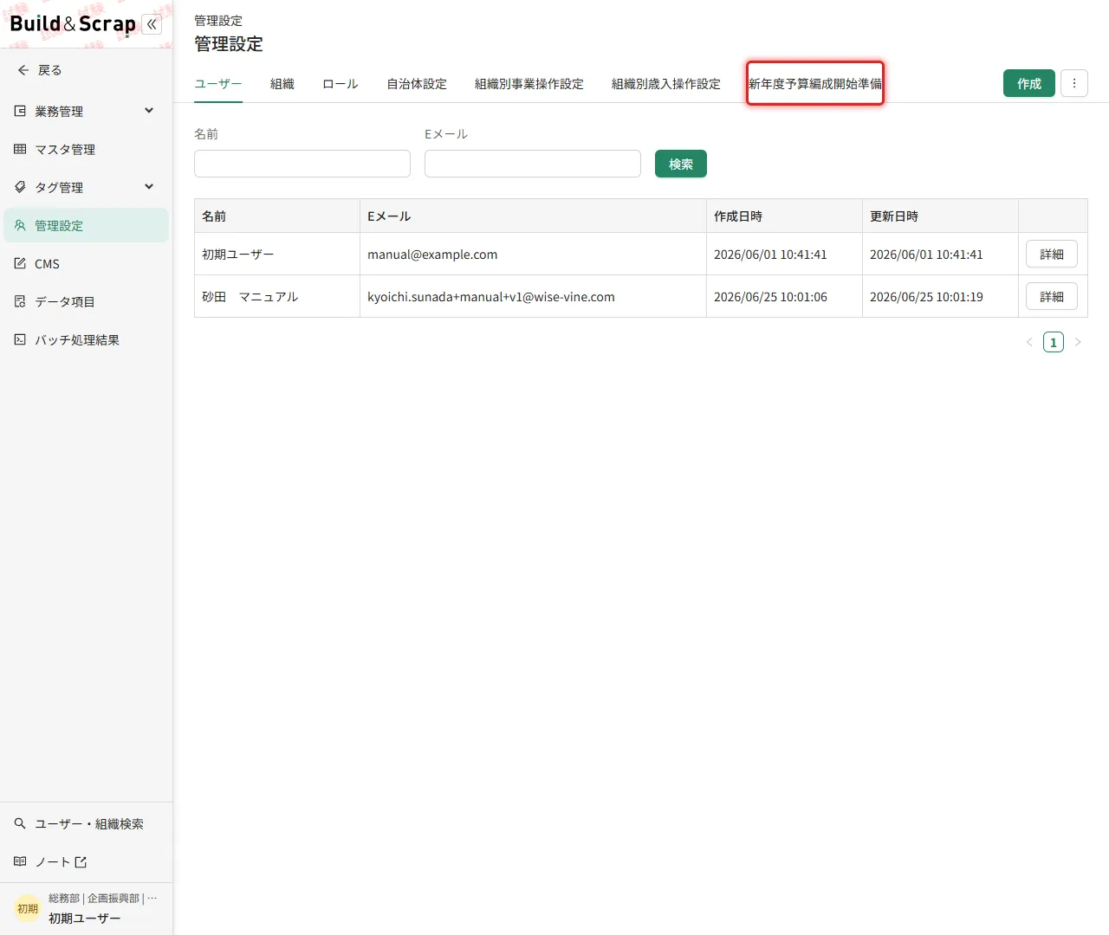This screenshot has height=935, width=1109.
Task: Click the 管理設定 user icon in sidebar
Action: [20, 225]
